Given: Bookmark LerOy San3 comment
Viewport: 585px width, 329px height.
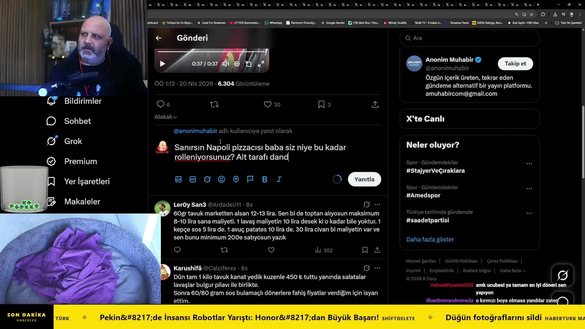Looking at the screenshot, I should click(x=365, y=250).
